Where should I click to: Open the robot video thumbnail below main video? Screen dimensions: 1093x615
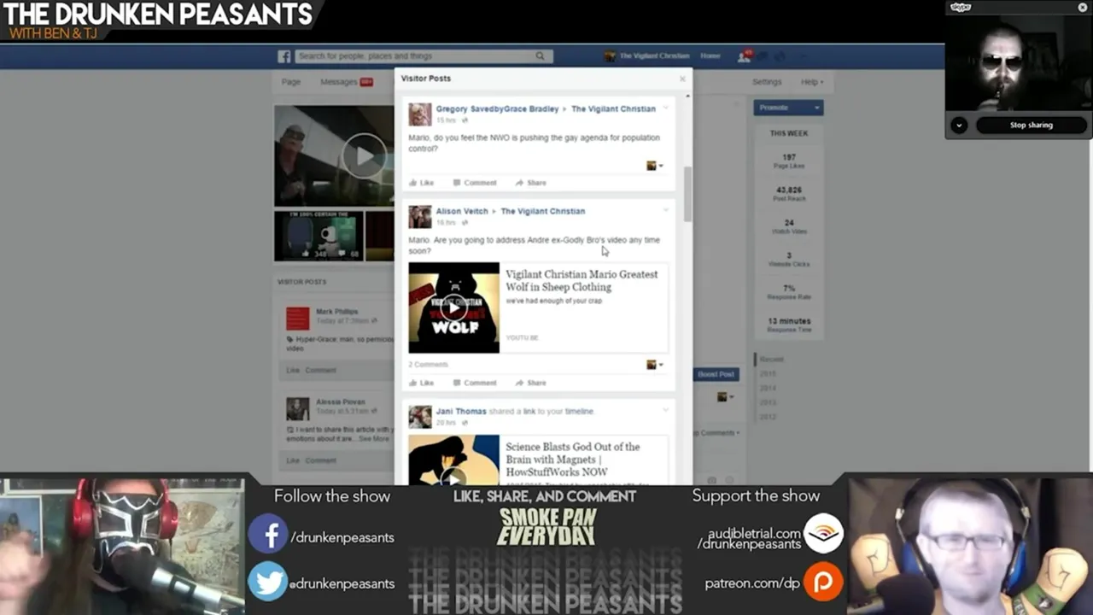[319, 236]
